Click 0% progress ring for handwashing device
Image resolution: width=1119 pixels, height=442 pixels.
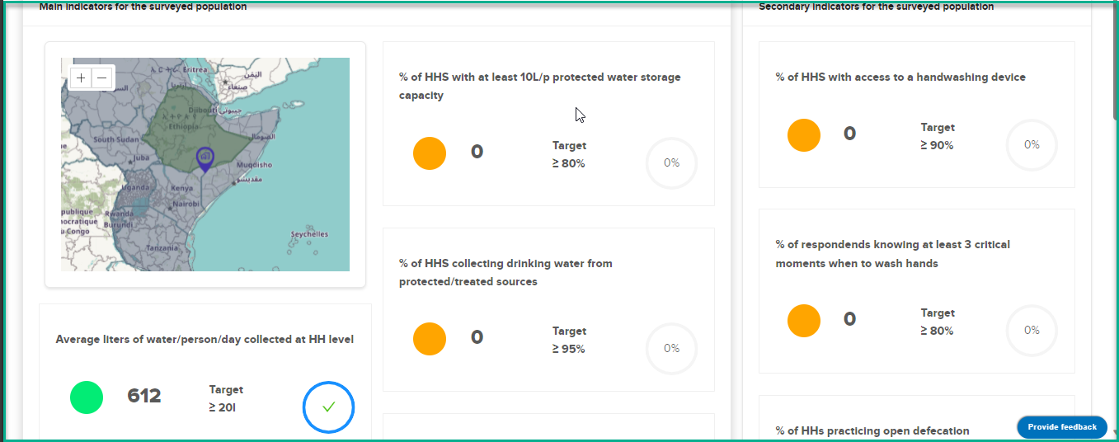click(1032, 145)
